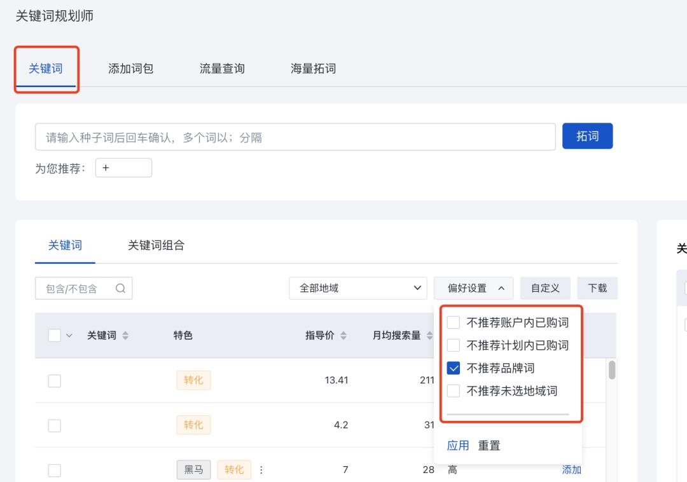This screenshot has height=482, width=687.
Task: Uncheck 不推荐品牌词 option
Action: click(x=454, y=368)
